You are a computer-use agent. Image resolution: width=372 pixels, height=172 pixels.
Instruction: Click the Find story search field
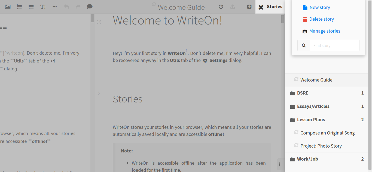pos(334,45)
